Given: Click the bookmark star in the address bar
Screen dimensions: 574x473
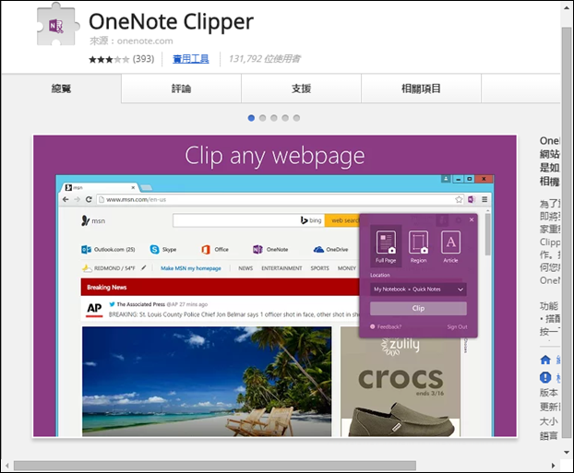Looking at the screenshot, I should [x=459, y=199].
